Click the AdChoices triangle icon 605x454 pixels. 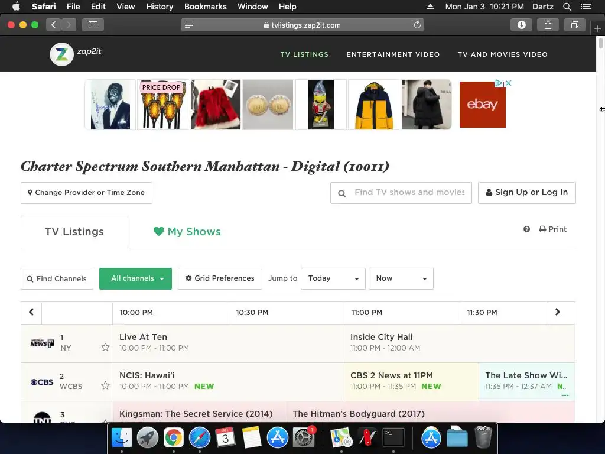[x=499, y=83]
